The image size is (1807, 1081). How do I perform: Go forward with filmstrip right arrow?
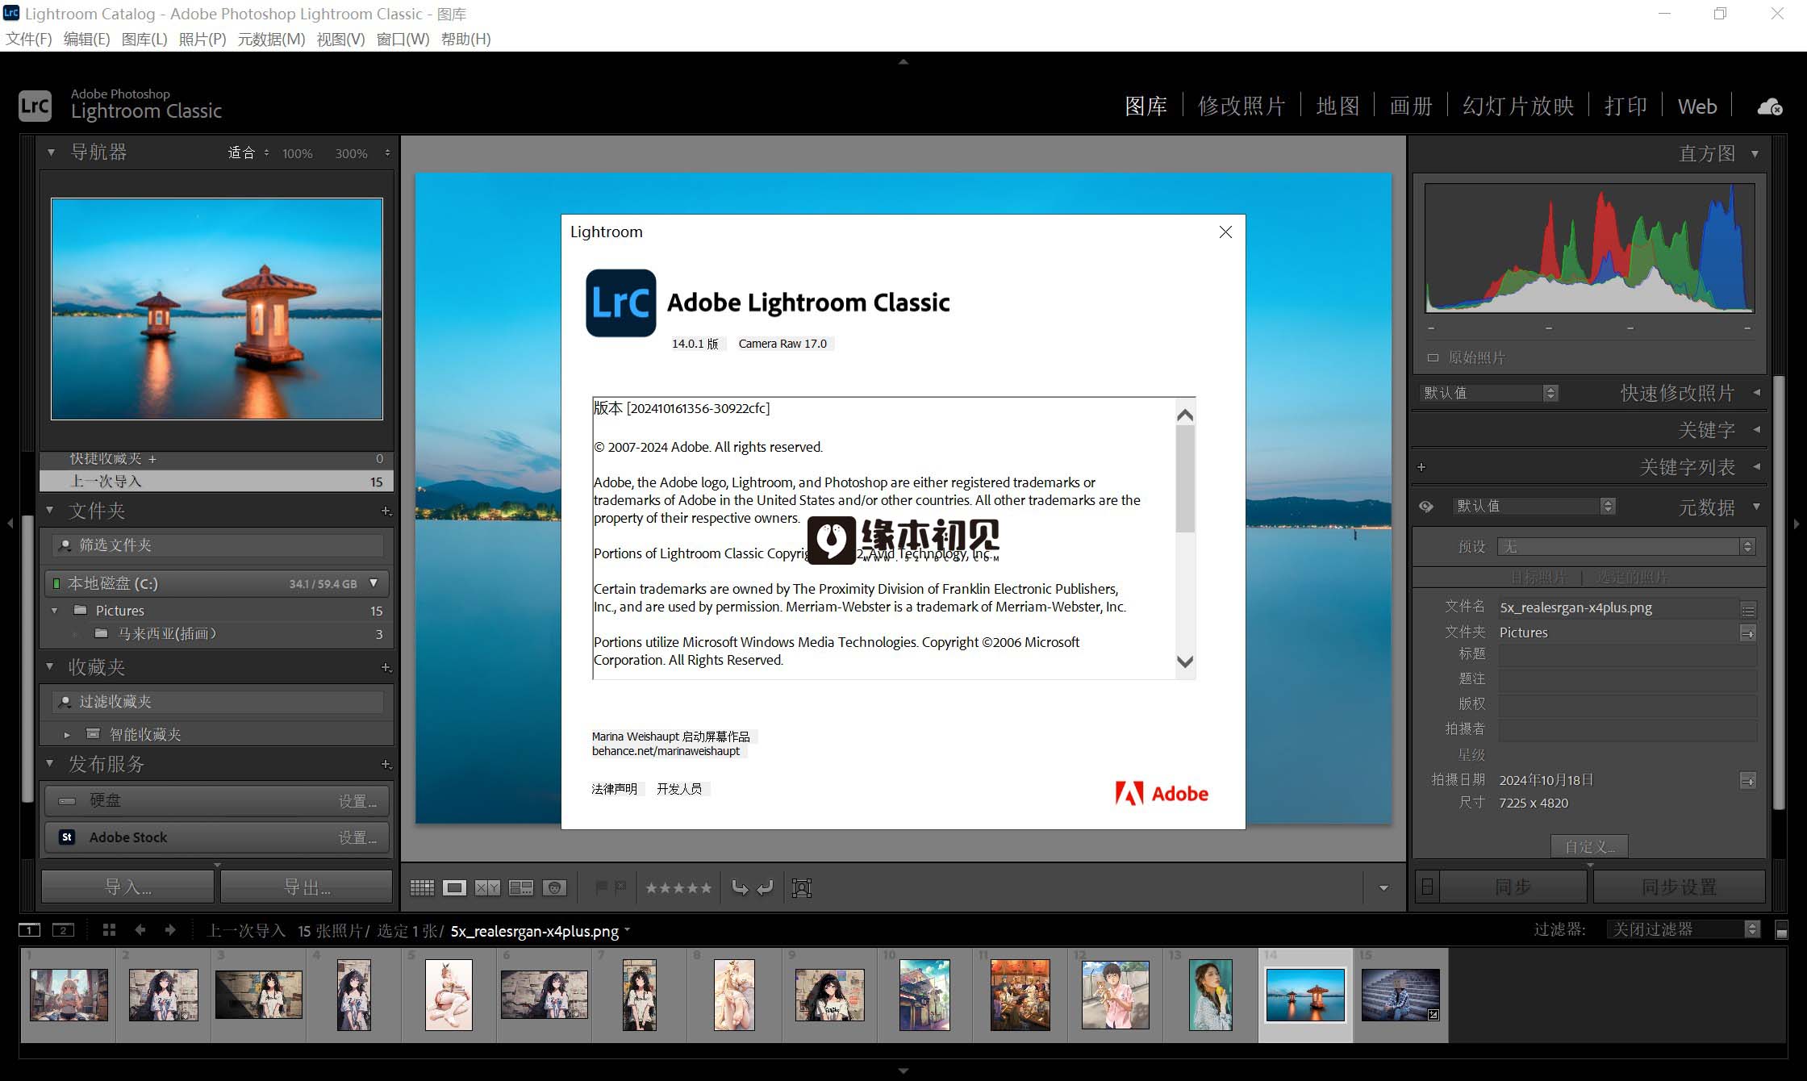[x=170, y=930]
